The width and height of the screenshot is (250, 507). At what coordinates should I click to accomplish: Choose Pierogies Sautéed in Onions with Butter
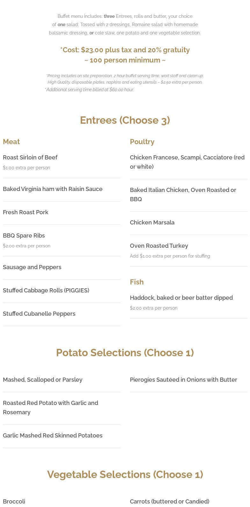click(x=183, y=380)
